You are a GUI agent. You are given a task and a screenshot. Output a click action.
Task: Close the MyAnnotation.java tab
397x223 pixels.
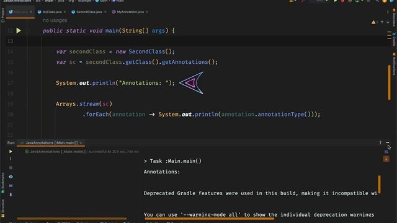point(147,12)
